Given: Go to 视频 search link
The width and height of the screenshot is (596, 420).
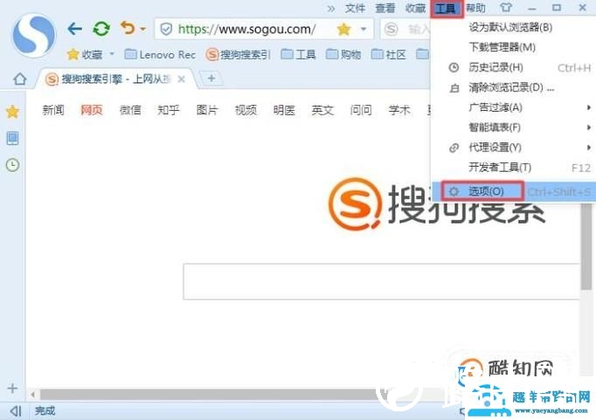Looking at the screenshot, I should click(246, 110).
